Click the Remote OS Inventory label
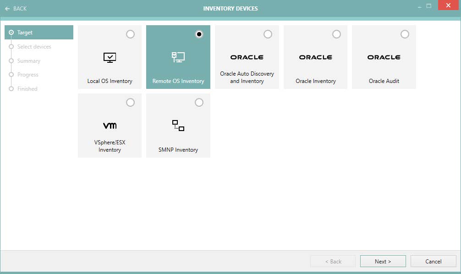Image resolution: width=461 pixels, height=274 pixels. pyautogui.click(x=178, y=81)
